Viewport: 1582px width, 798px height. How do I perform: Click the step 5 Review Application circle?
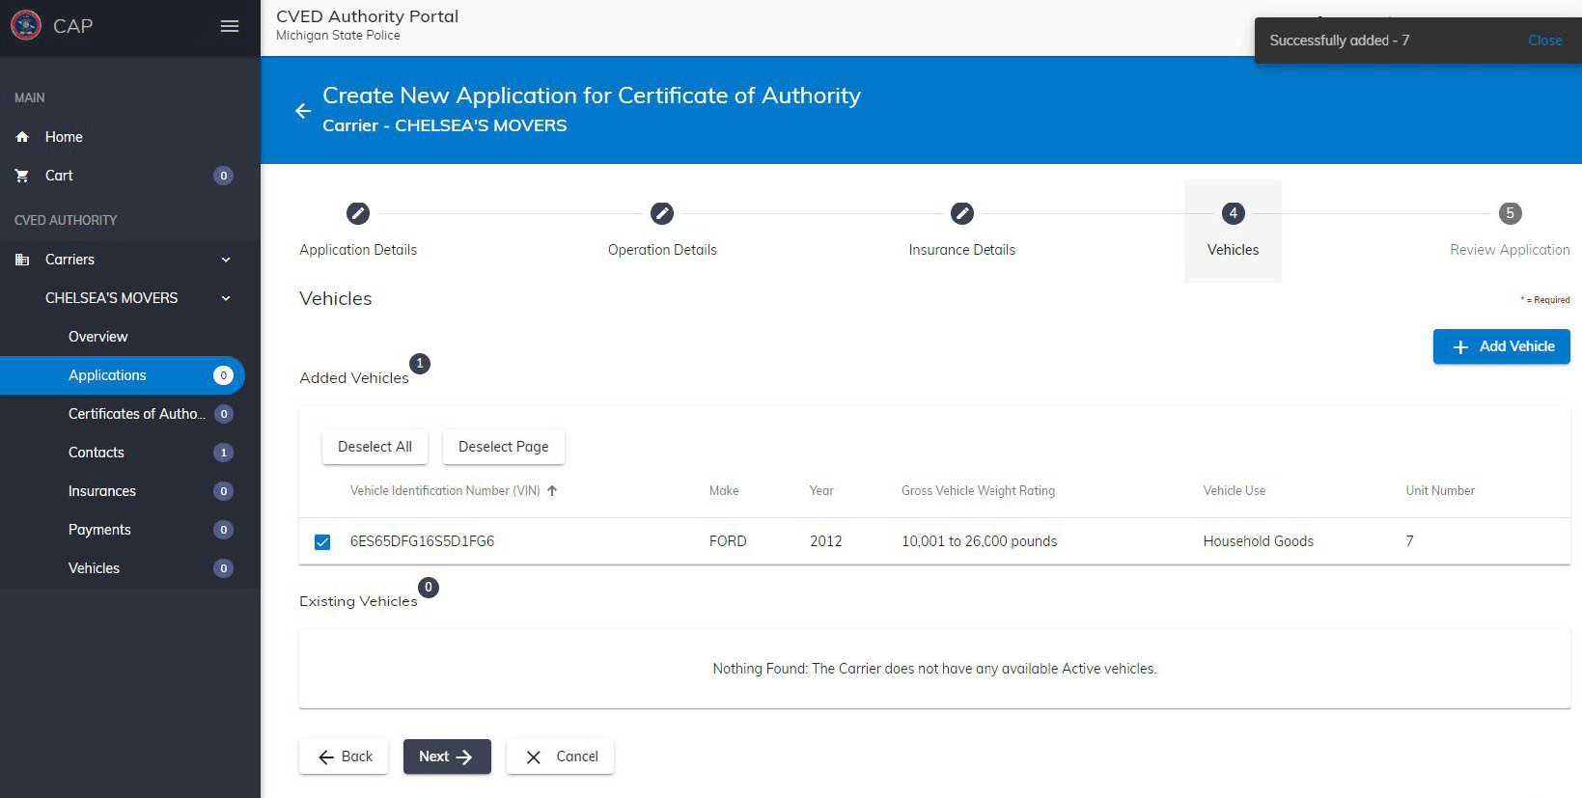pos(1510,213)
